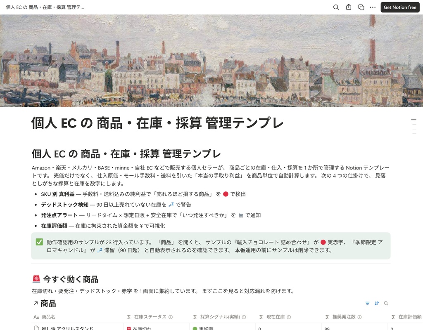Viewport: 423px width, 330px height.
Task: Click the Aa icon of the 商品名 column
Action: 36,317
